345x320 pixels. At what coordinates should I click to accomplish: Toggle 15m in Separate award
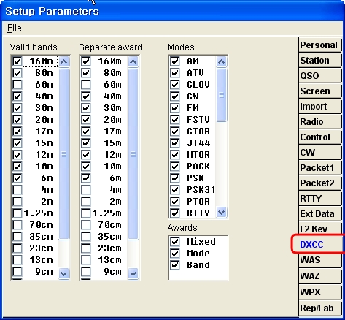(86, 143)
